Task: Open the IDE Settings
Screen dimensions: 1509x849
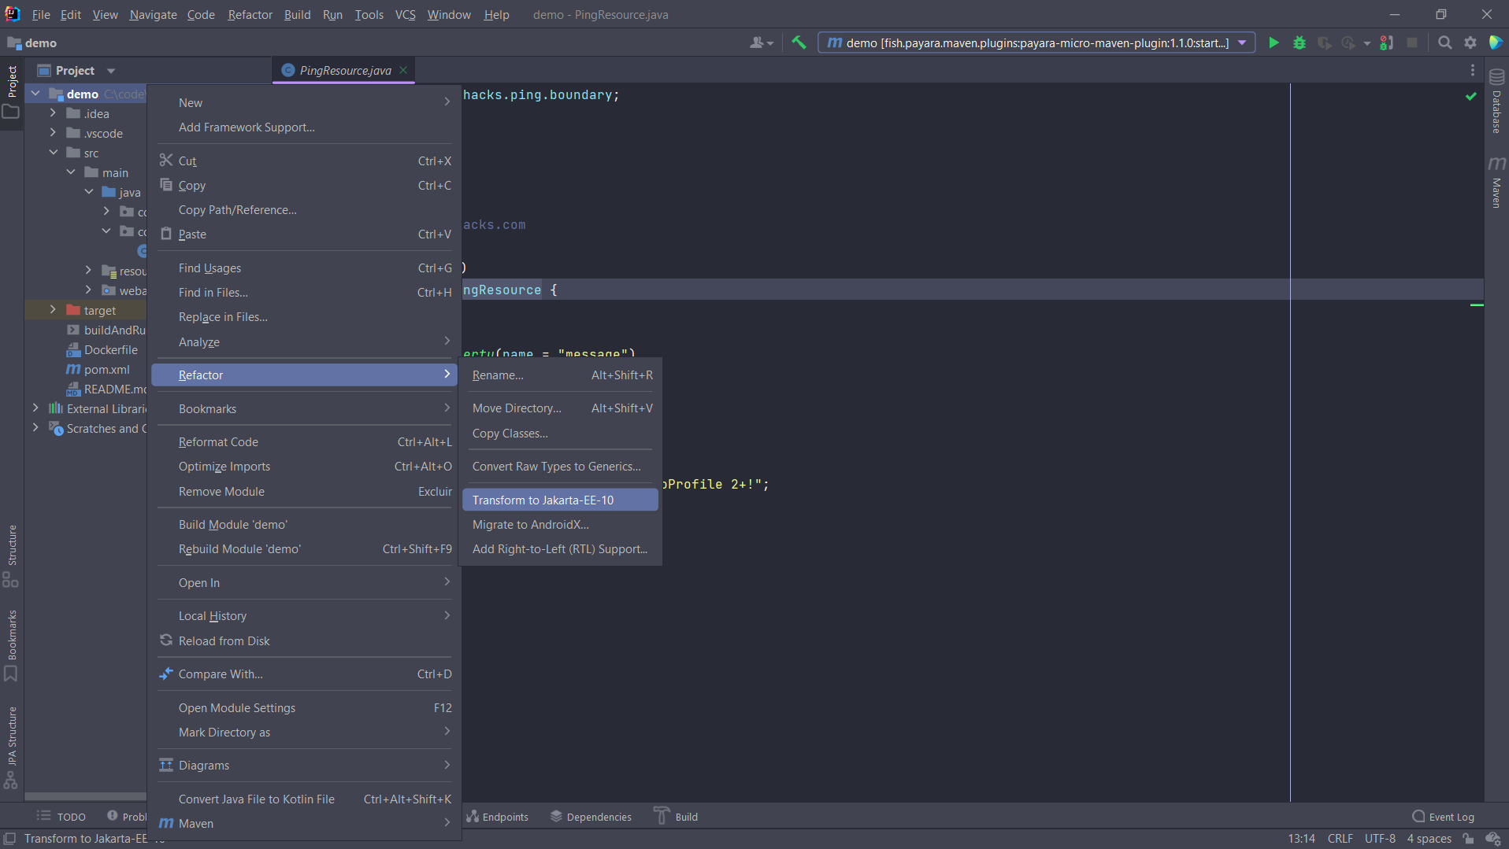Action: 1470,42
